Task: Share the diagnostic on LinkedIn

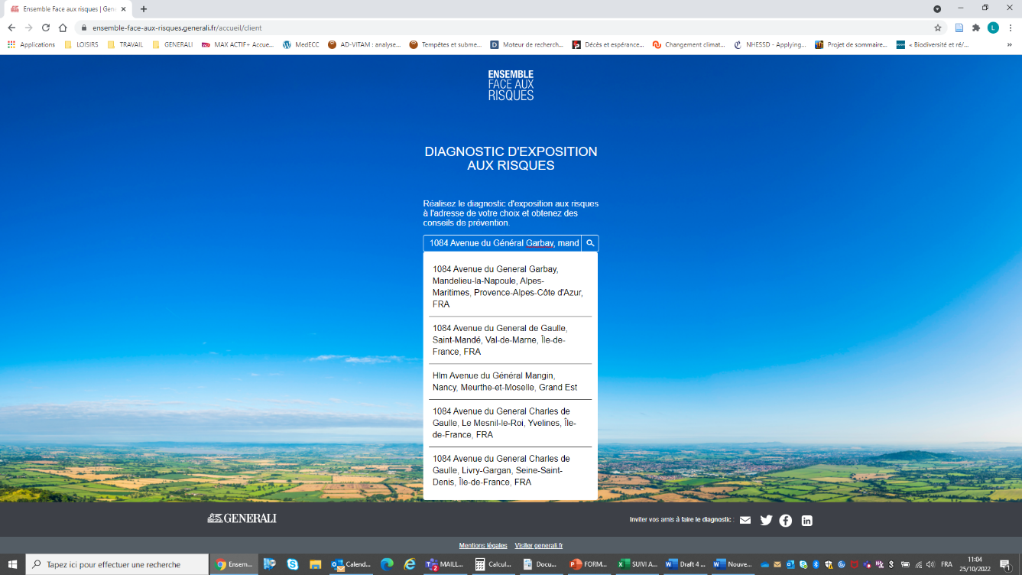Action: (806, 521)
